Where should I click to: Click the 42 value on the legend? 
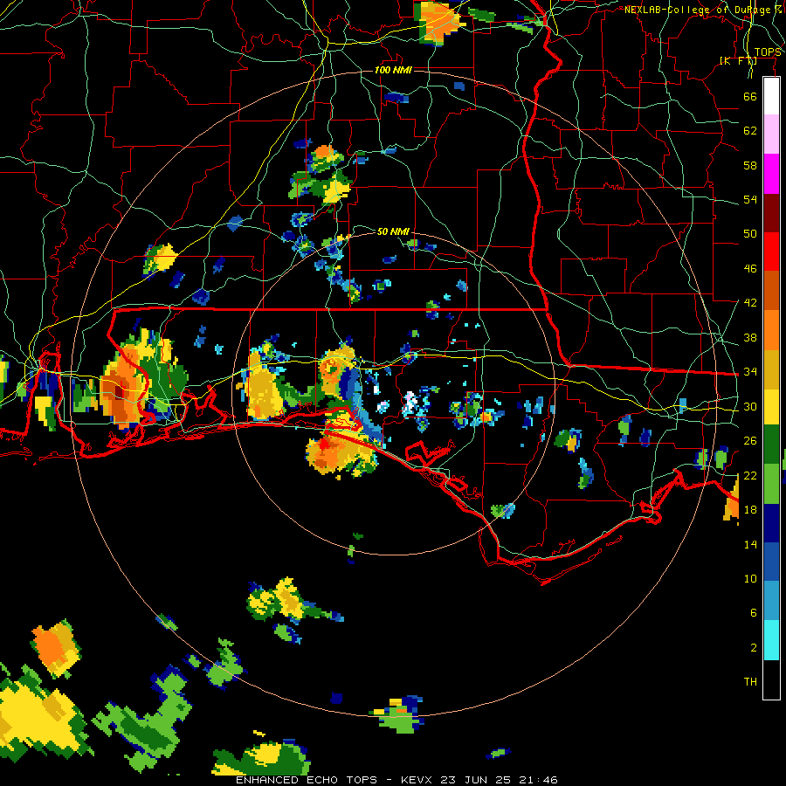[x=750, y=303]
